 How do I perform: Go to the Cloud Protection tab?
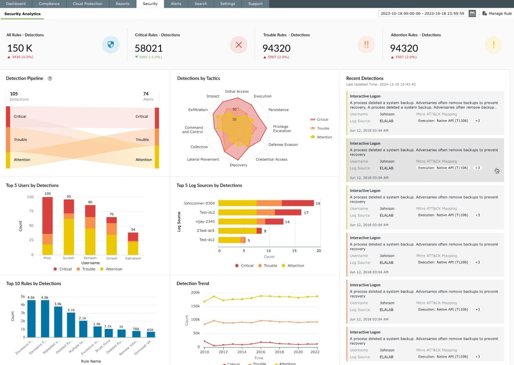[x=88, y=4]
